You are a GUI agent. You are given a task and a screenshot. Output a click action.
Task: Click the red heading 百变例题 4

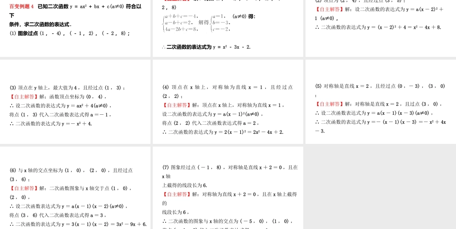point(22,6)
